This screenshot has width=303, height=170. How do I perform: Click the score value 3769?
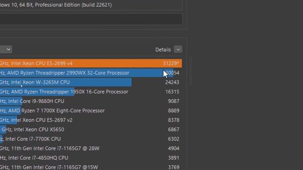click(x=174, y=167)
